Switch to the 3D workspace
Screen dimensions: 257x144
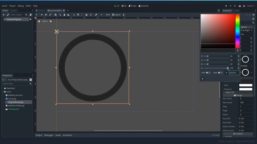[x=124, y=6]
